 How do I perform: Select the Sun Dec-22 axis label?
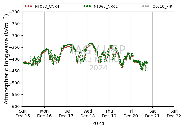(174, 113)
